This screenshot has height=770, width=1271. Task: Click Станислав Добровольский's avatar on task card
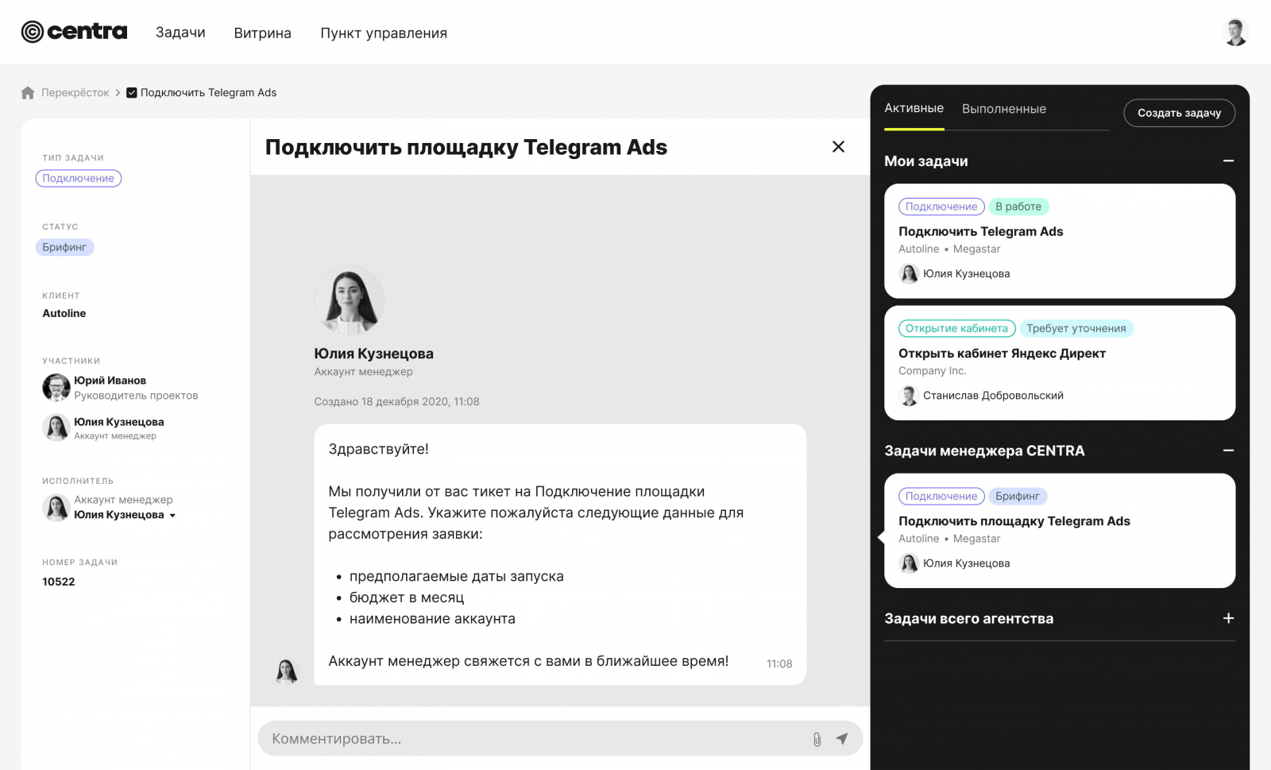pyautogui.click(x=909, y=396)
